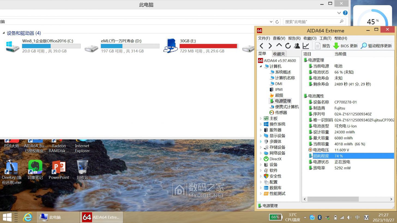397x223 pixels.
Task: Expand the 存储设备 tree node
Action: [261, 147]
